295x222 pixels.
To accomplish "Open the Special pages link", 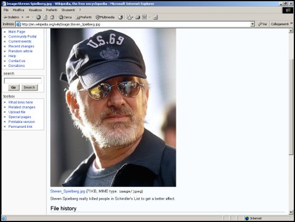I will click(20, 117).
